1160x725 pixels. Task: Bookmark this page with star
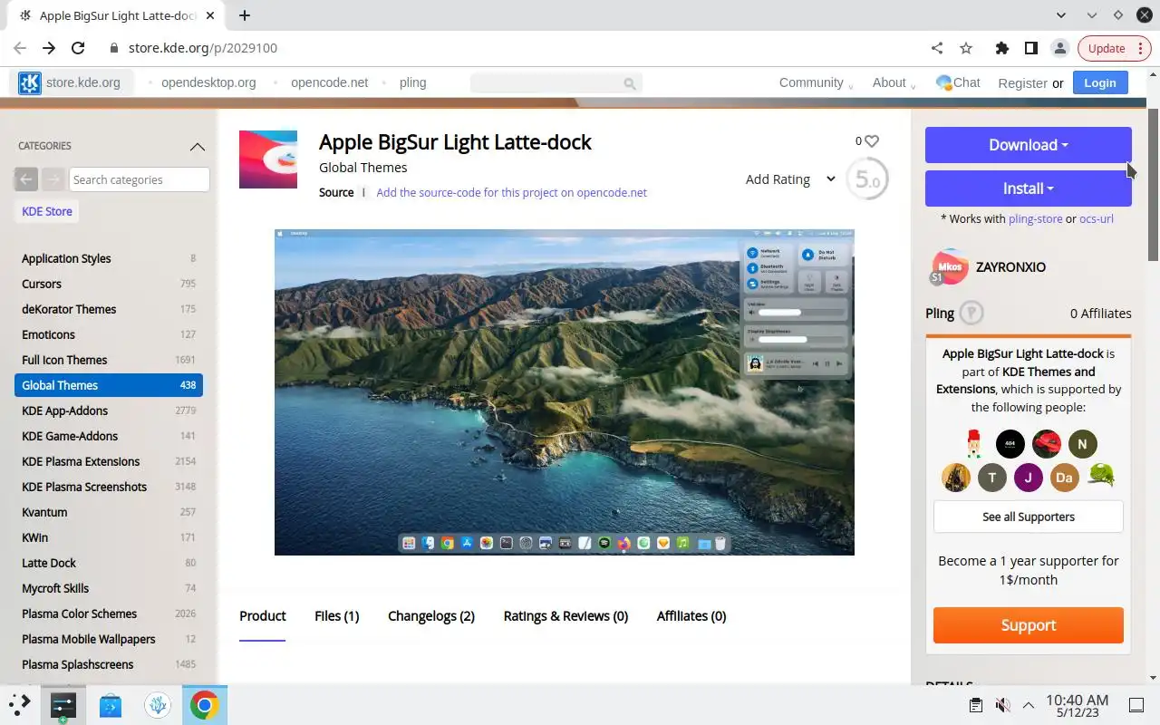(x=966, y=48)
